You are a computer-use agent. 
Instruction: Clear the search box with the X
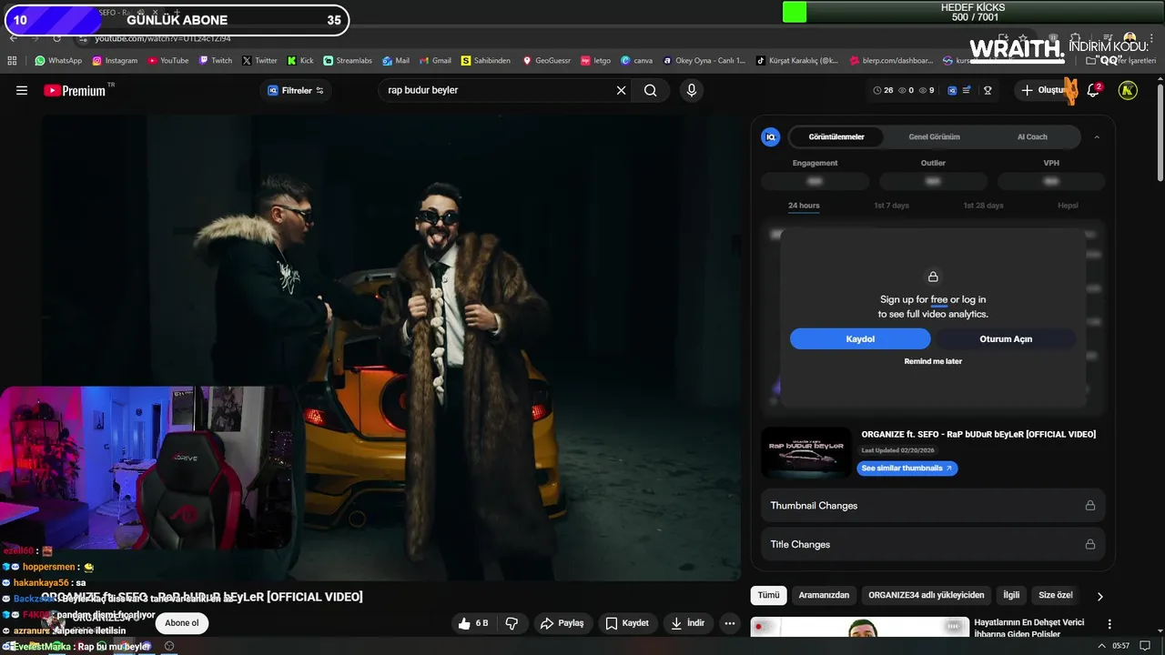[x=622, y=90]
